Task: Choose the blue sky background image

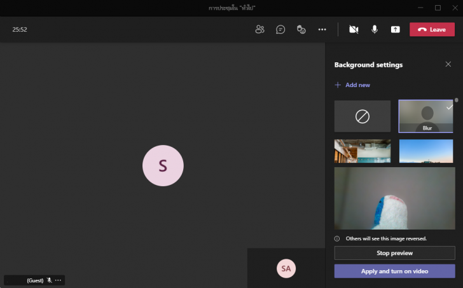Action: (x=426, y=151)
